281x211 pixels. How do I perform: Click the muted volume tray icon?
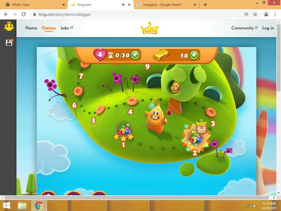(255, 206)
